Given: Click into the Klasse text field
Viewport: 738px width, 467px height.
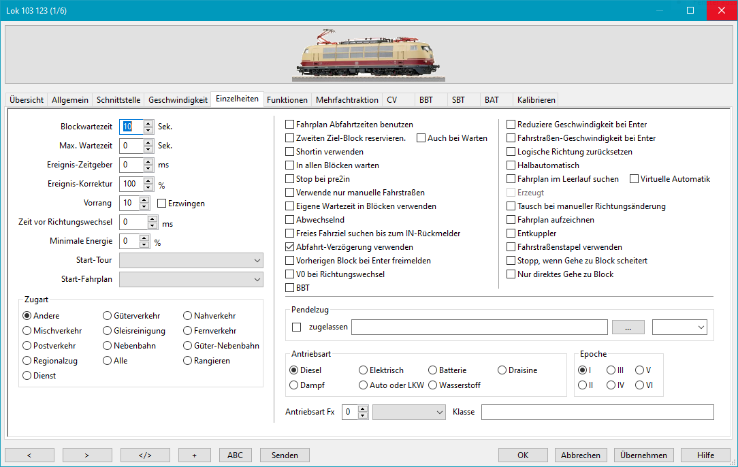Looking at the screenshot, I should (597, 413).
